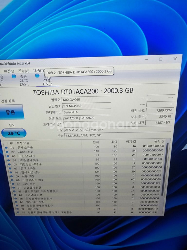Minimize the CrystalDiskInfo window
187x250 pixels.
pos(147,59)
